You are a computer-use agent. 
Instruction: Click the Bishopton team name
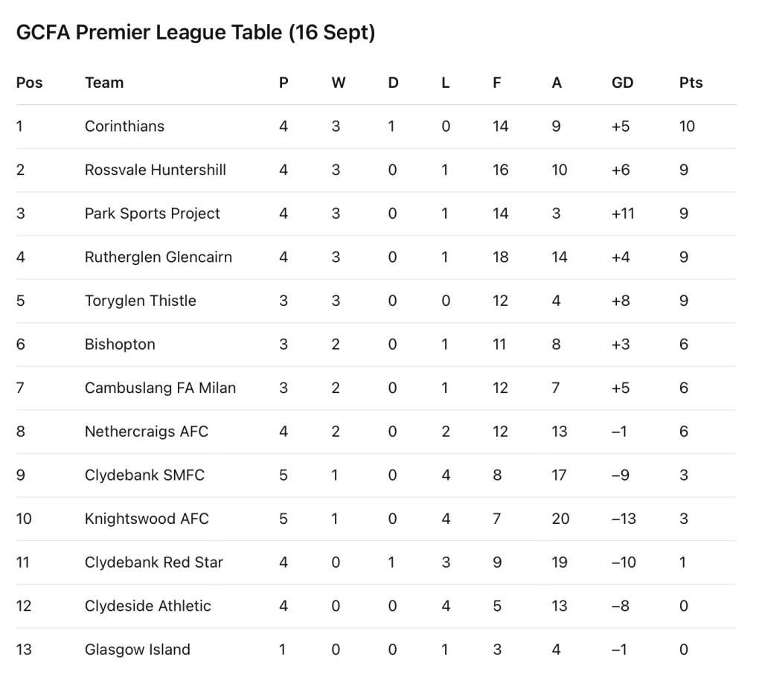tap(120, 345)
